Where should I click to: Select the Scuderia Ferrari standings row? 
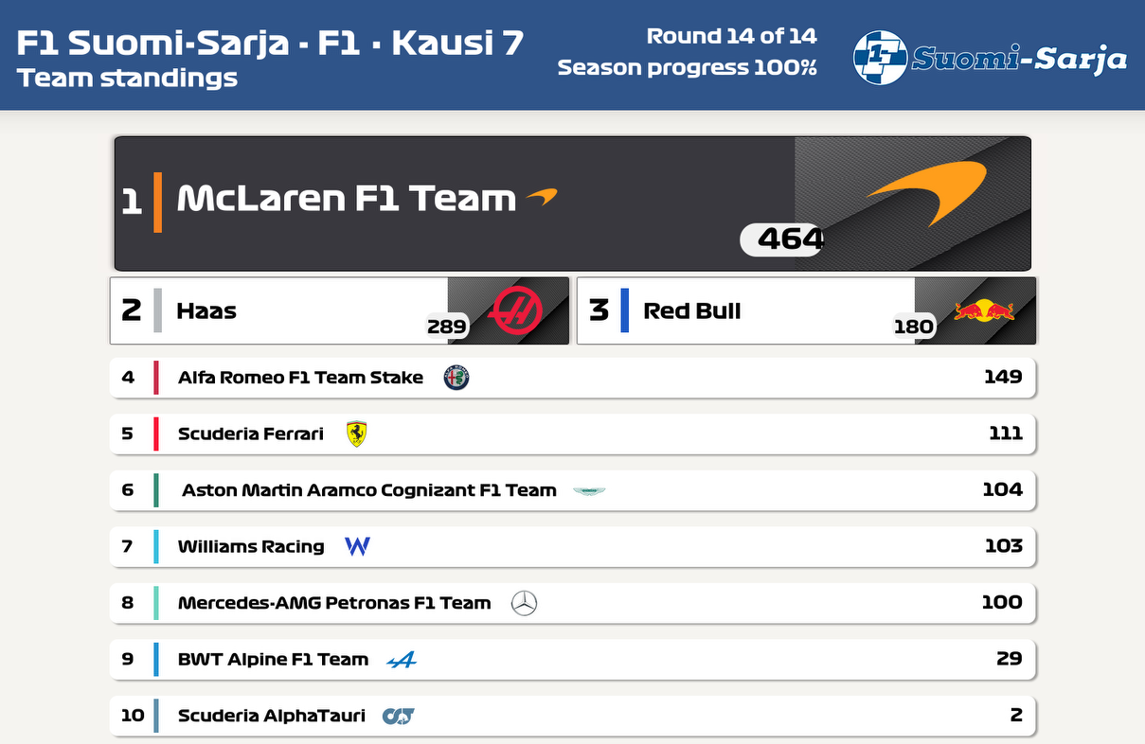point(573,434)
